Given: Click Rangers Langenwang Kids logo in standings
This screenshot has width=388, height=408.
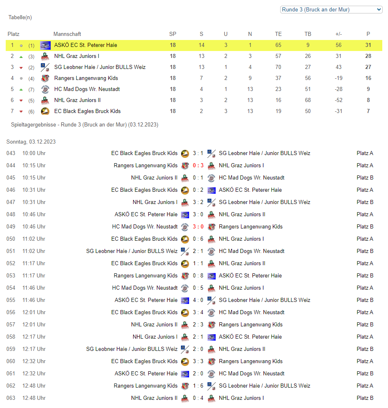Looking at the screenshot, I should click(45, 78).
